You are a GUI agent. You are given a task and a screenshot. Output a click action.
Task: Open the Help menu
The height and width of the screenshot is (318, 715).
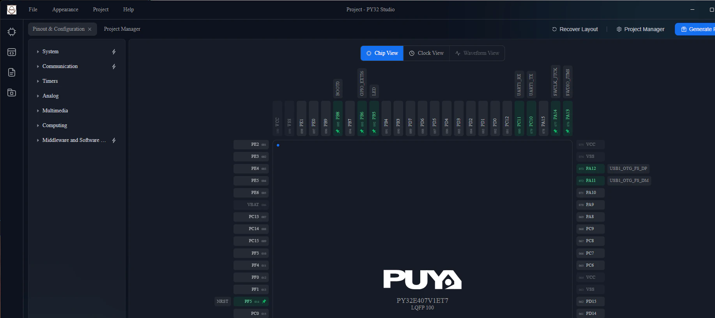click(x=128, y=10)
